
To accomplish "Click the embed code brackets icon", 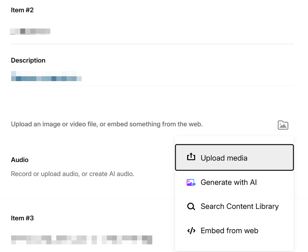I will 191,231.
